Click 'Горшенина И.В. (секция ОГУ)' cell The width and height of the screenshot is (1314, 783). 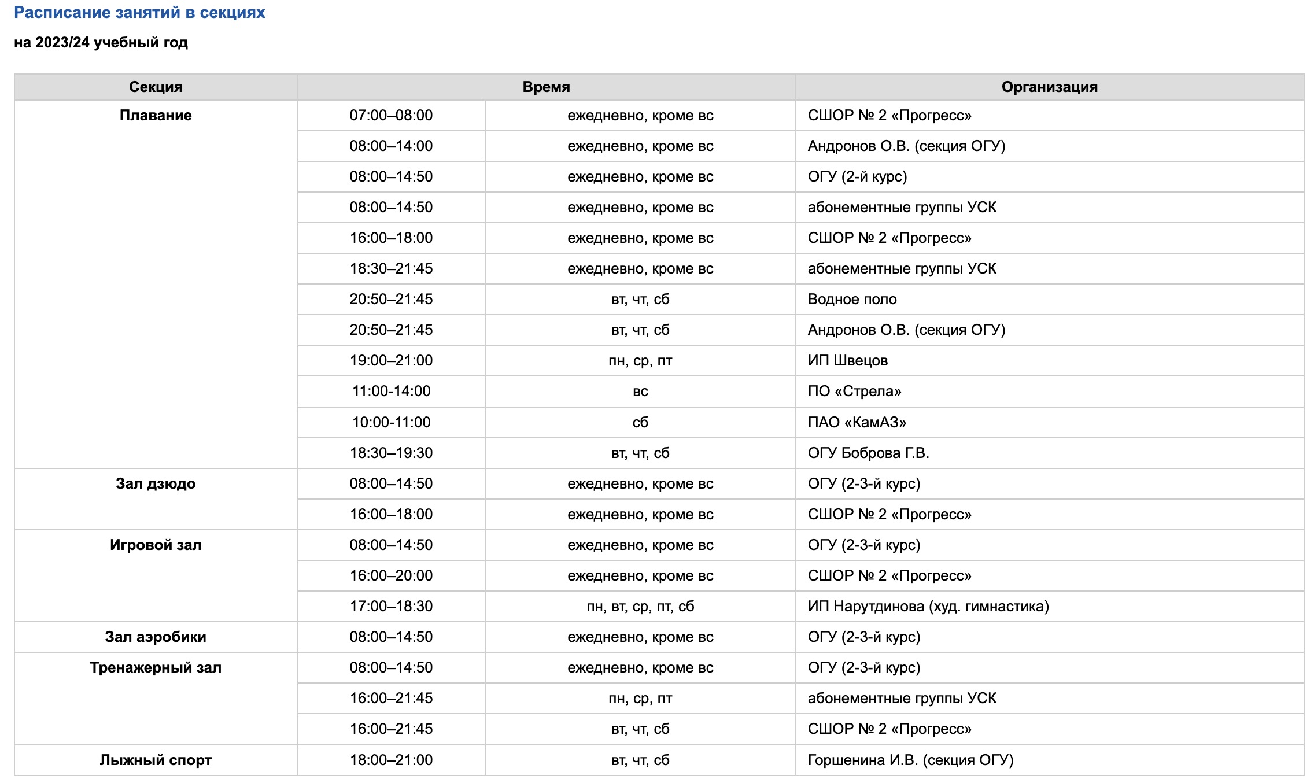coord(1050,760)
